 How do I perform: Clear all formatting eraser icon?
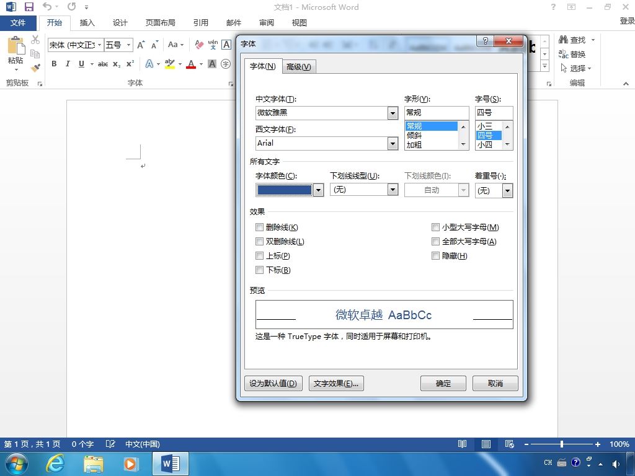pos(199,45)
